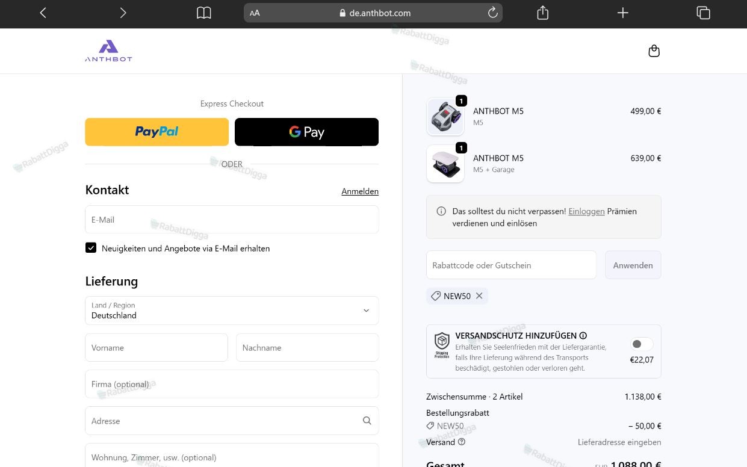Viewport: 747px width, 467px height.
Task: Open the browser bookmarks book icon
Action: pos(204,13)
